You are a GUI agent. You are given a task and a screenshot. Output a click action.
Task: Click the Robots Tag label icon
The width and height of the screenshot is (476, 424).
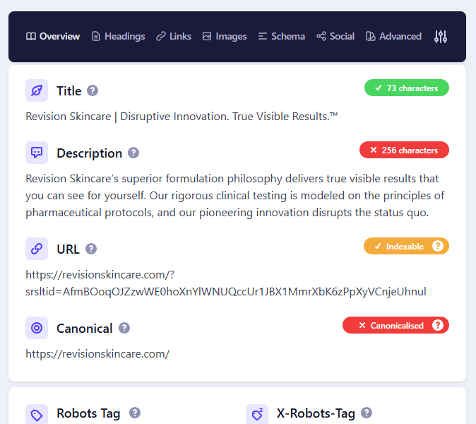[x=37, y=414]
